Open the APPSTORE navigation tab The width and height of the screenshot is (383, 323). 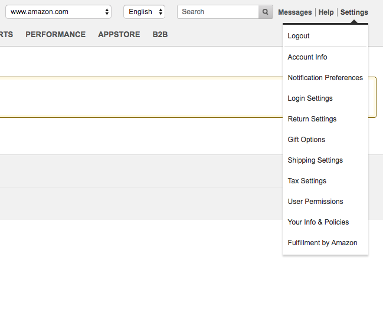pyautogui.click(x=119, y=34)
